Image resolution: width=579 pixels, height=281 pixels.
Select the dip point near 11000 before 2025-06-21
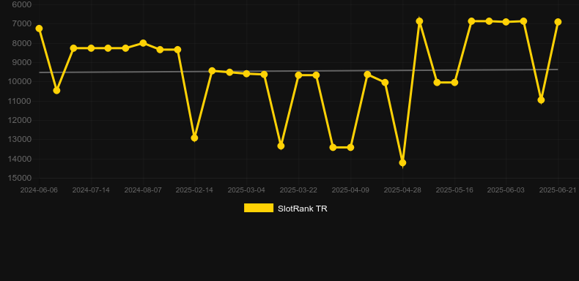541,100
